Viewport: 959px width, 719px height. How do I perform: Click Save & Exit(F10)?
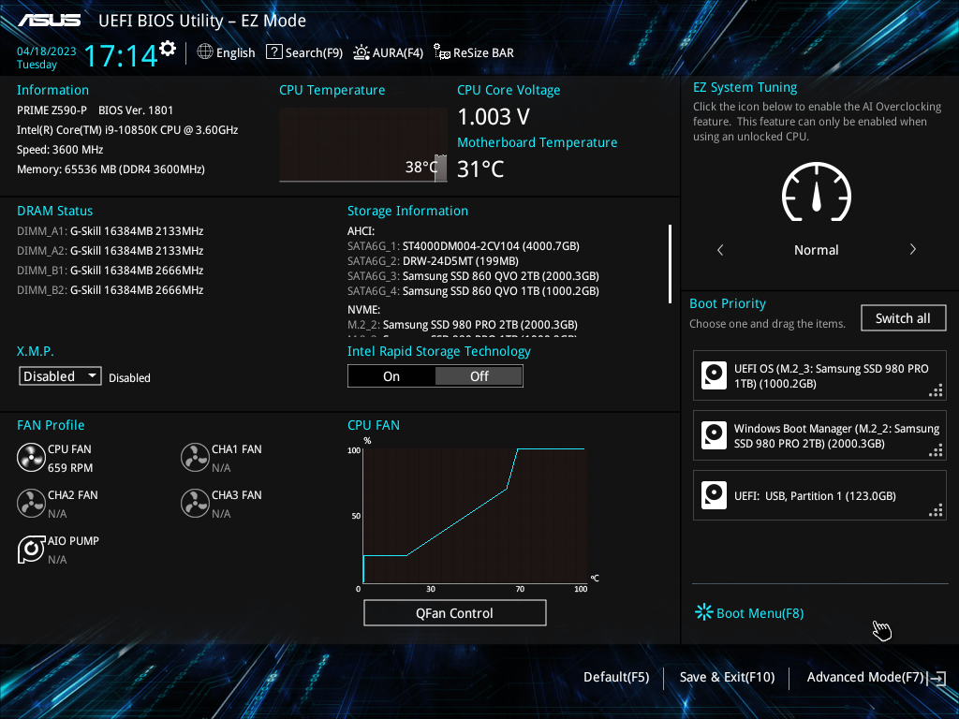pyautogui.click(x=727, y=677)
